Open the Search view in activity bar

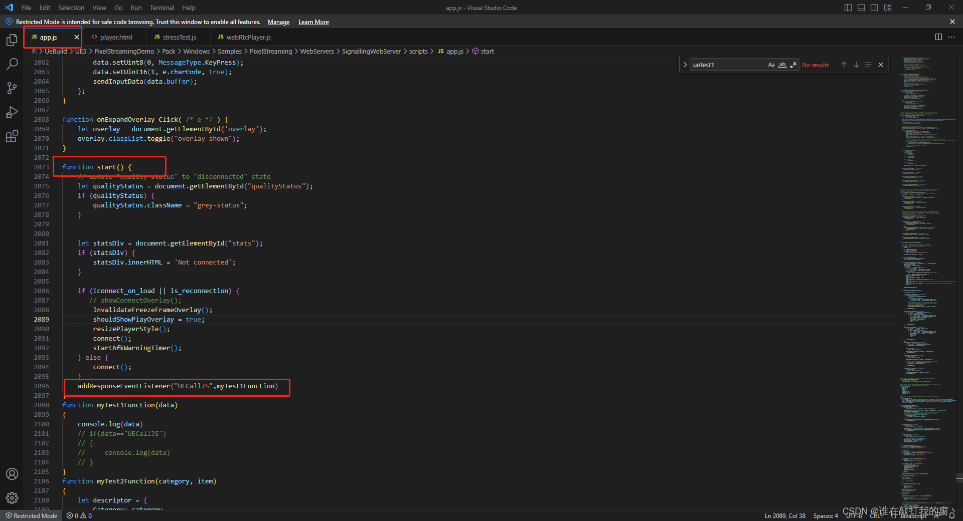pyautogui.click(x=12, y=64)
